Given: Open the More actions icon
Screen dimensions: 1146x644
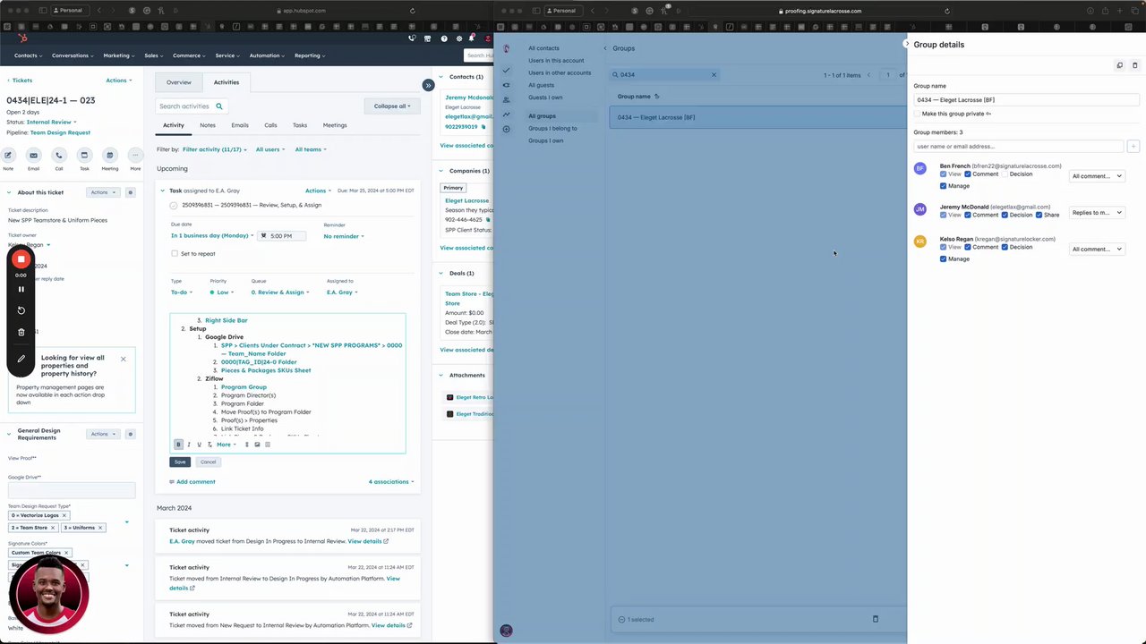Looking at the screenshot, I should pyautogui.click(x=135, y=156).
